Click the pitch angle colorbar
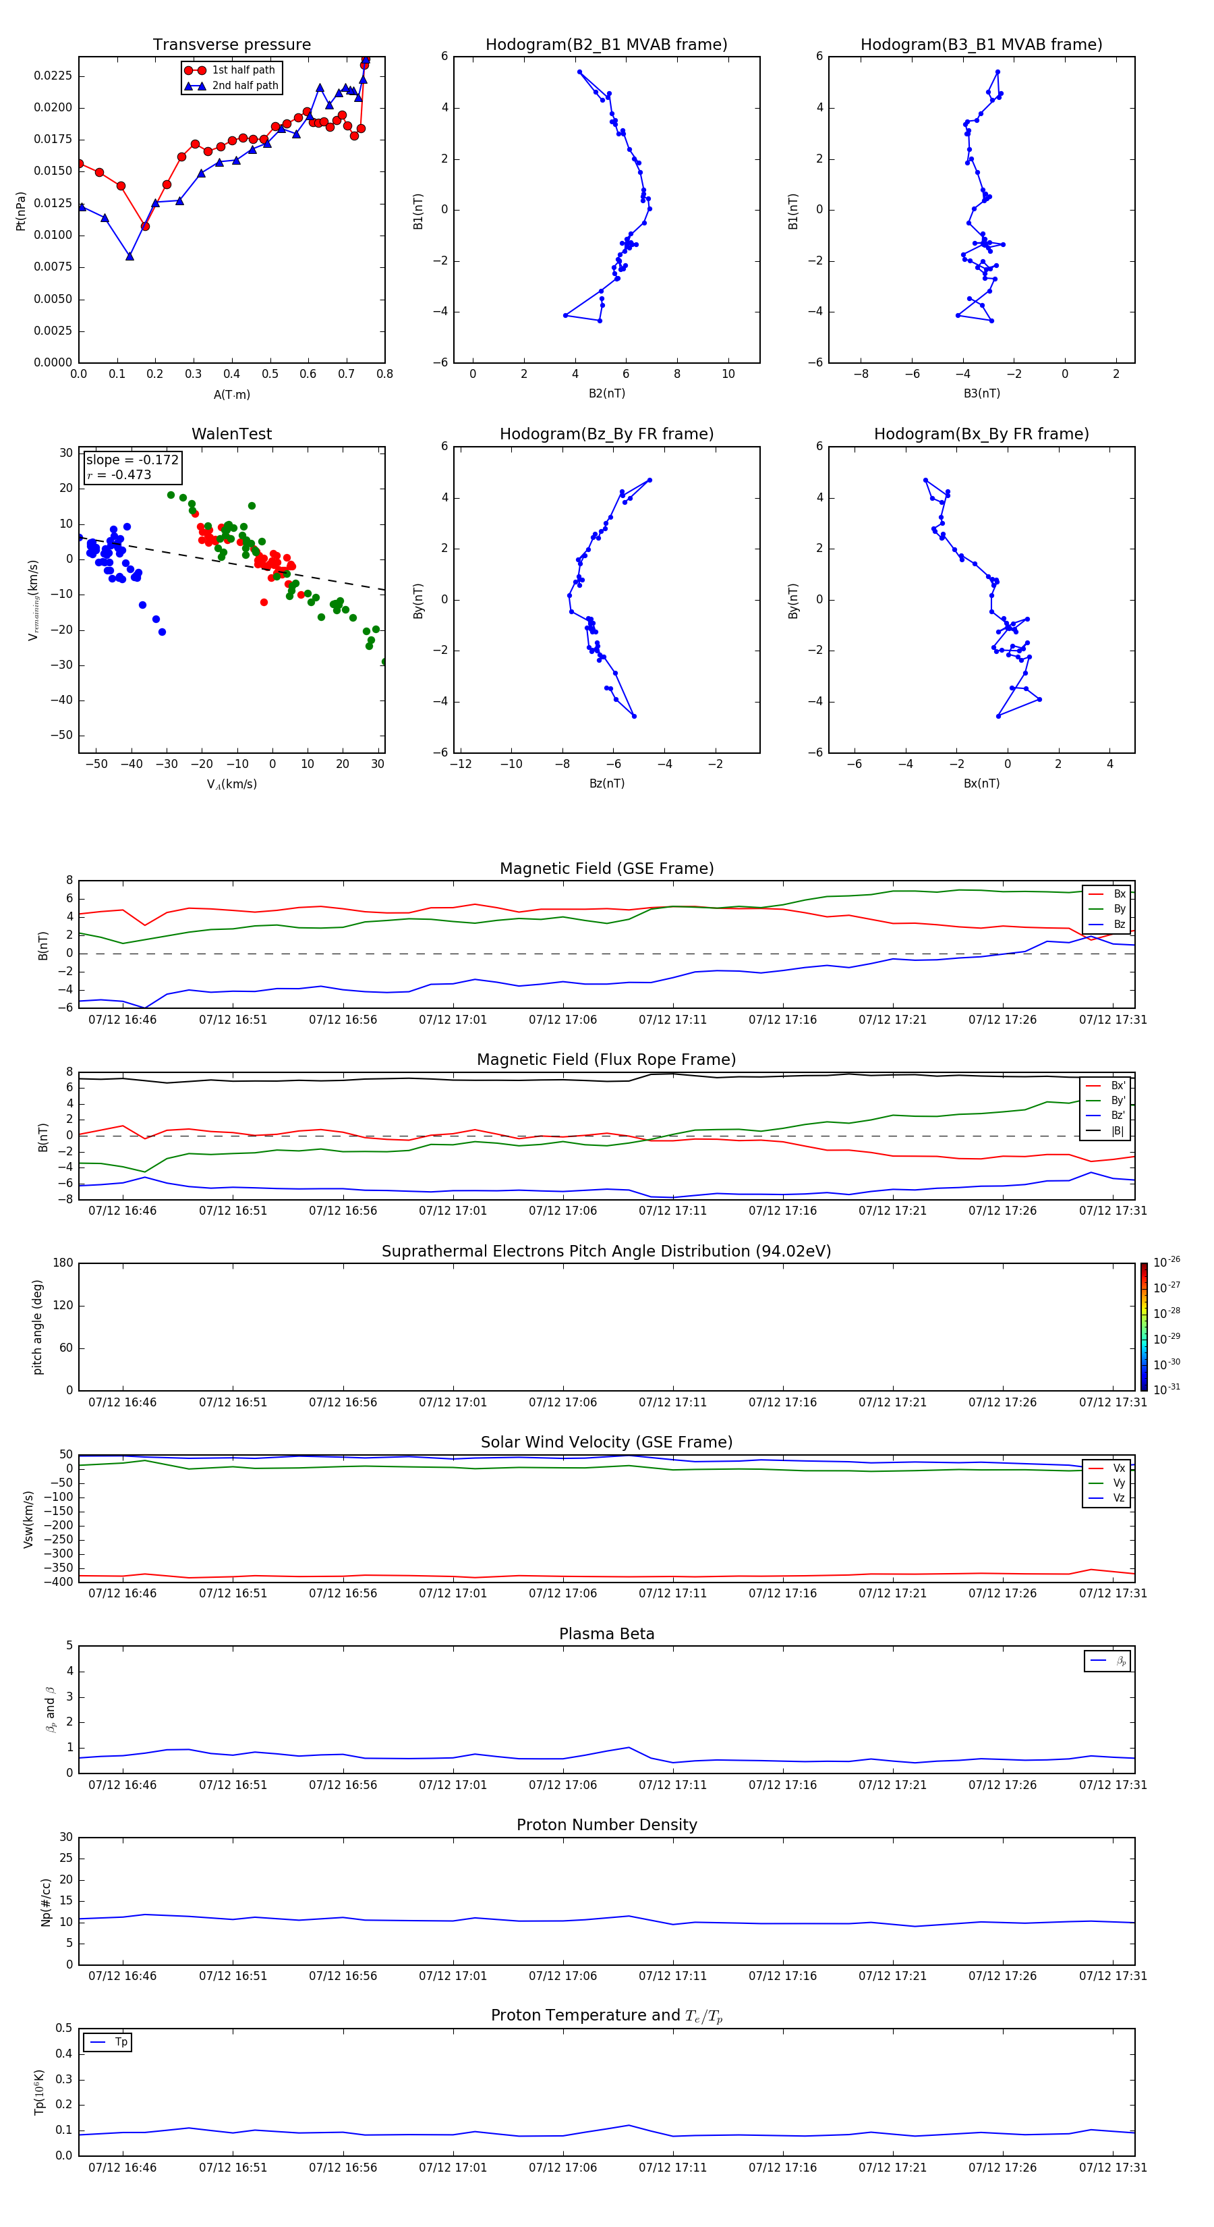The height and width of the screenshot is (2227, 1214). pos(1144,1327)
